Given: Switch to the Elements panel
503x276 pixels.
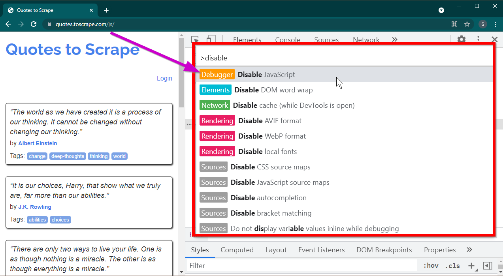Looking at the screenshot, I should (x=247, y=39).
